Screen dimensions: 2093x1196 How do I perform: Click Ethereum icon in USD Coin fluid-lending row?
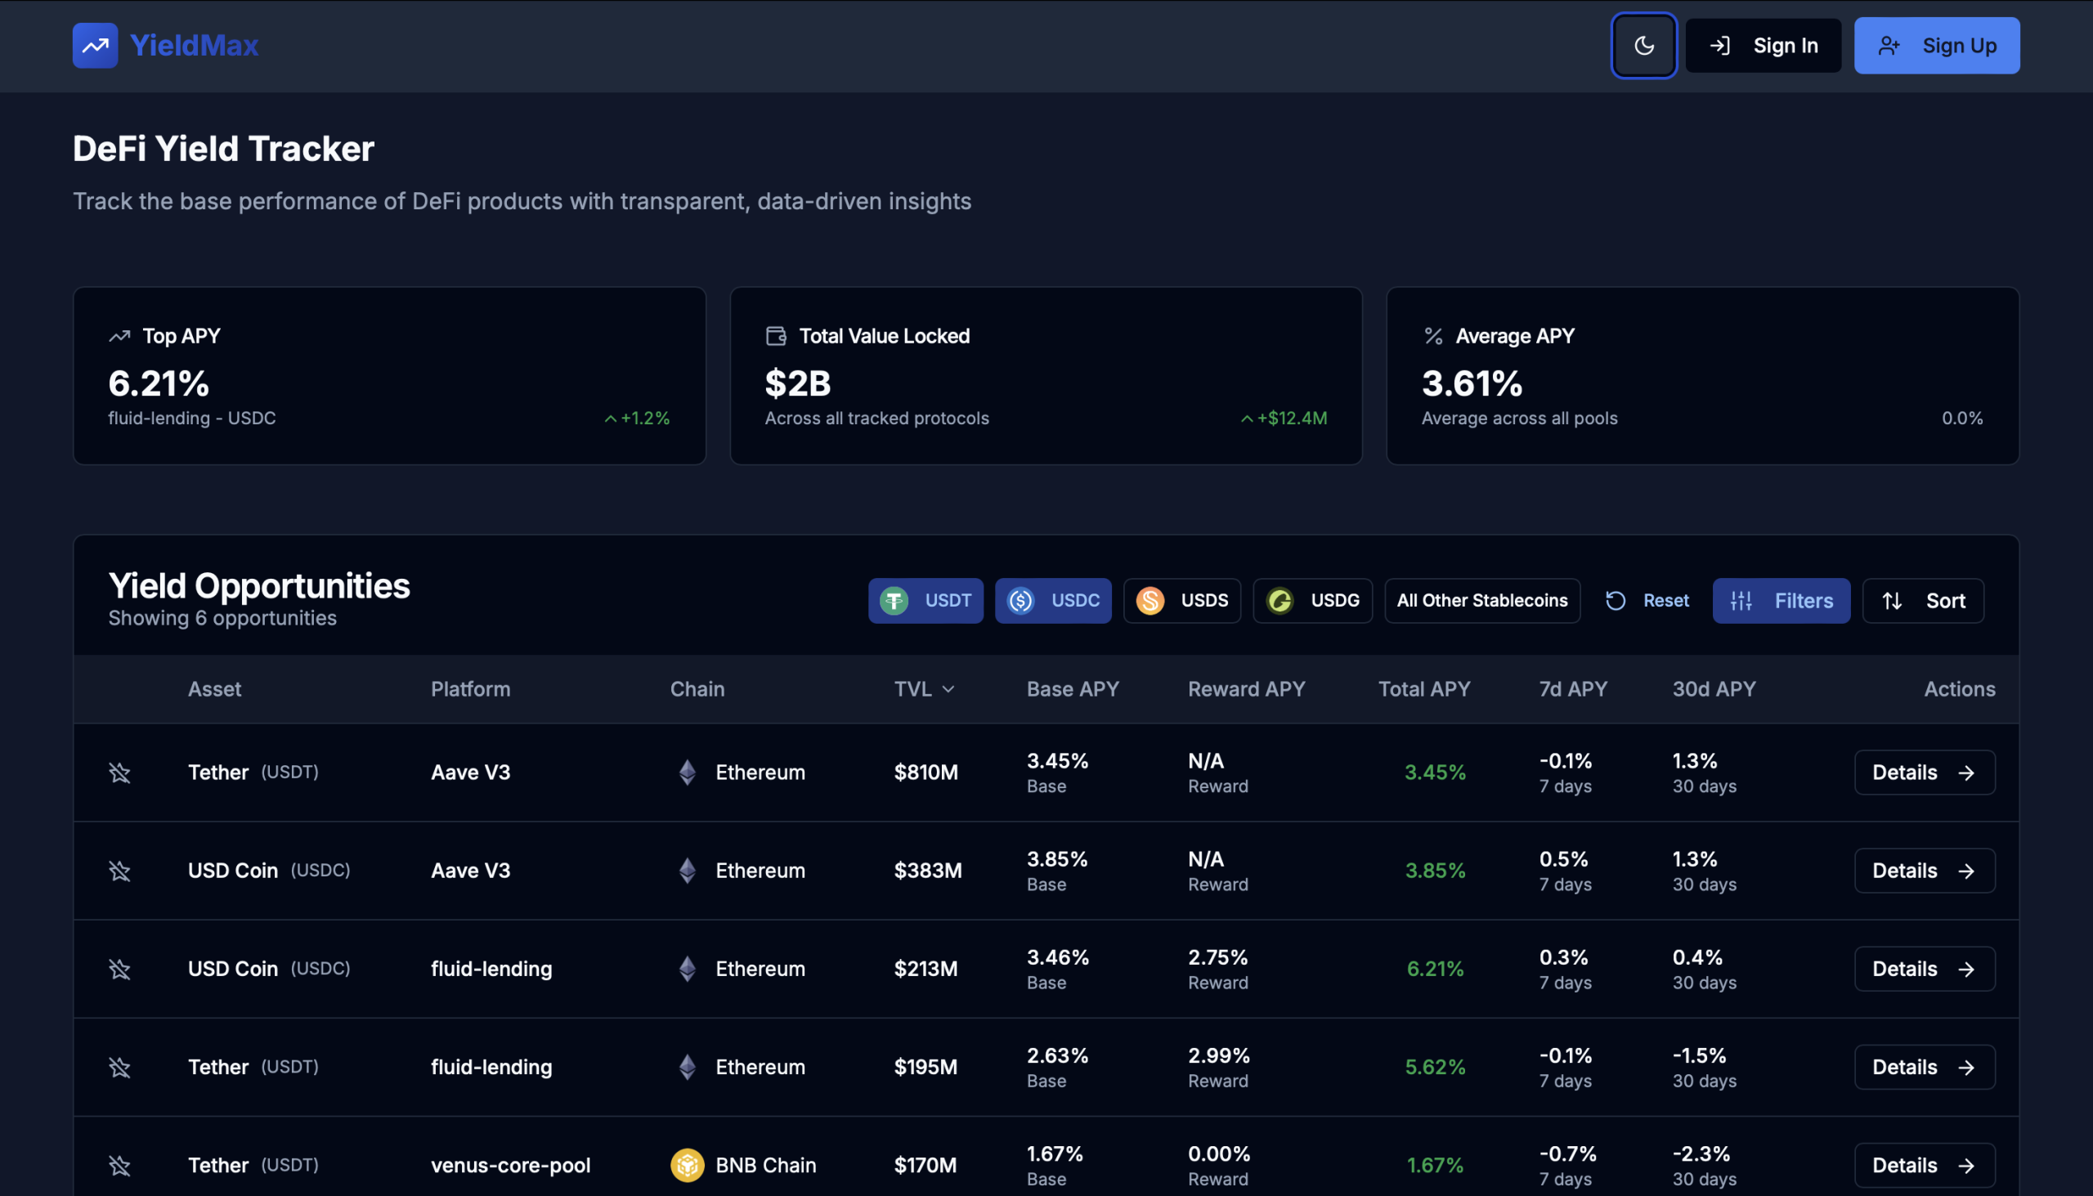(688, 970)
